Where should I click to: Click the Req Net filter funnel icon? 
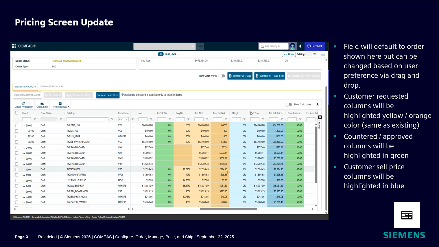[207, 119]
